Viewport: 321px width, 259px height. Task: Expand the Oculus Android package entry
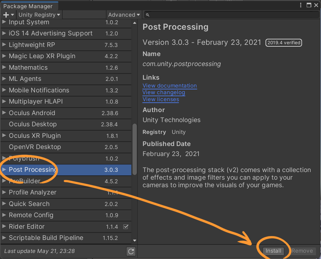4,113
